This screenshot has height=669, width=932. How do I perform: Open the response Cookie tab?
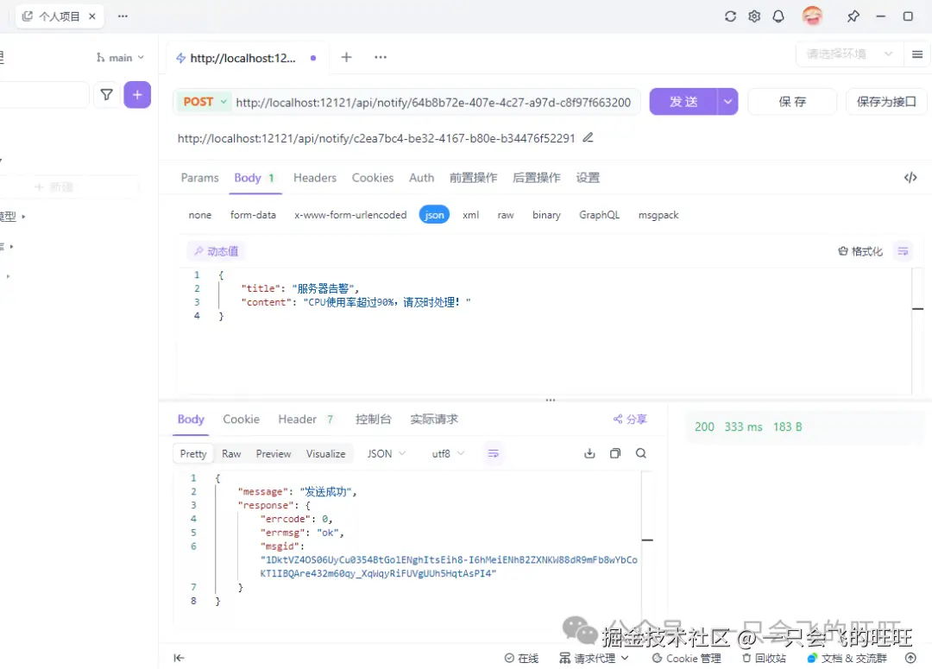point(242,420)
